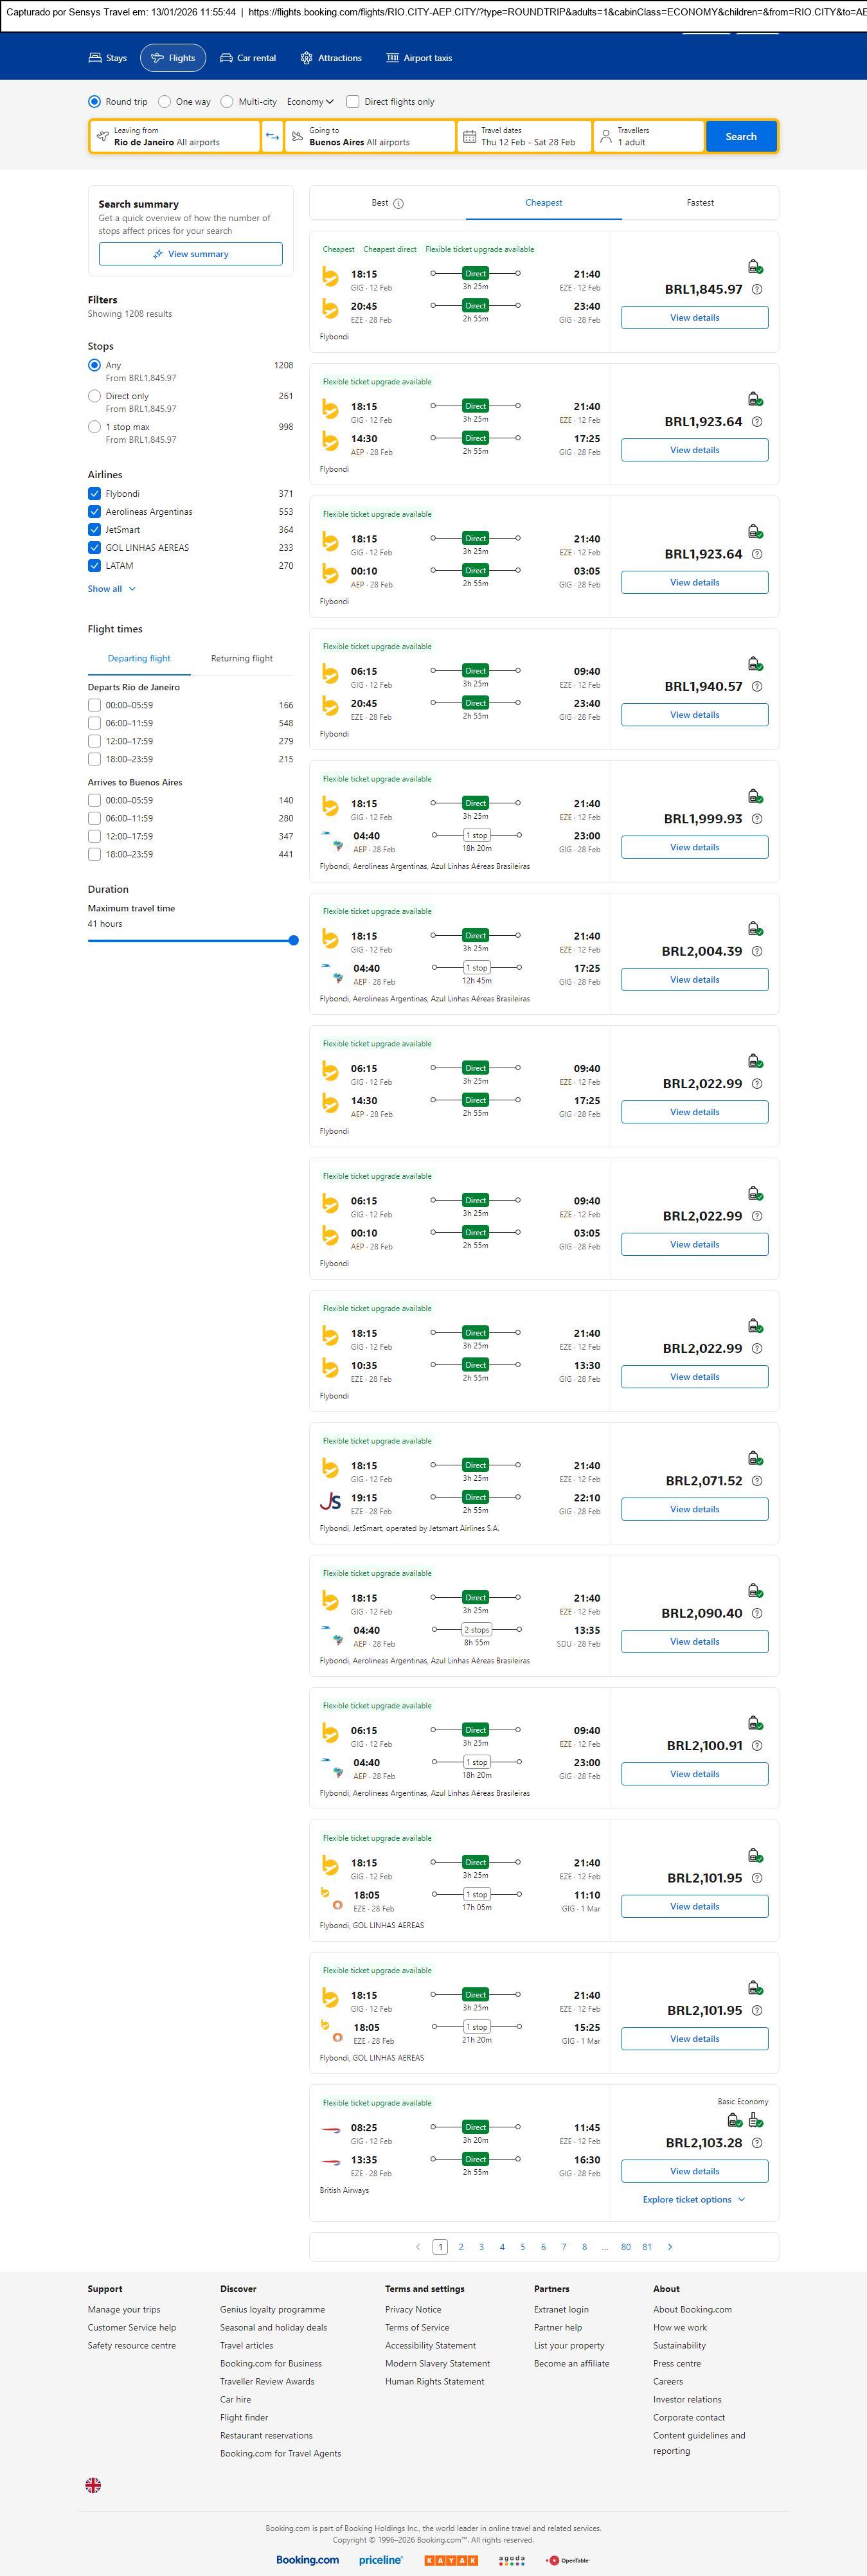Click the swap origin and destination arrows icon
This screenshot has width=867, height=2576.
272,137
